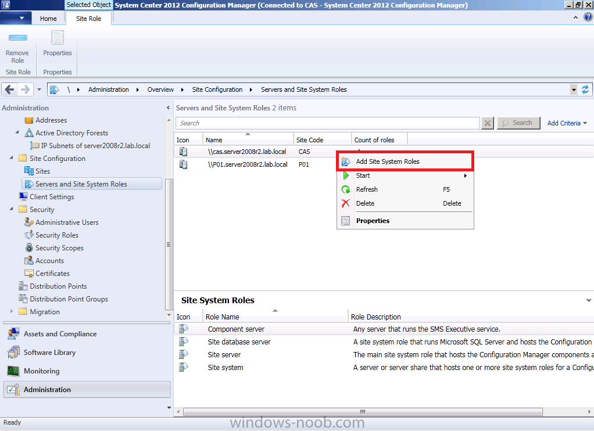
Task: Open the Add Criteria dropdown
Action: [x=567, y=123]
